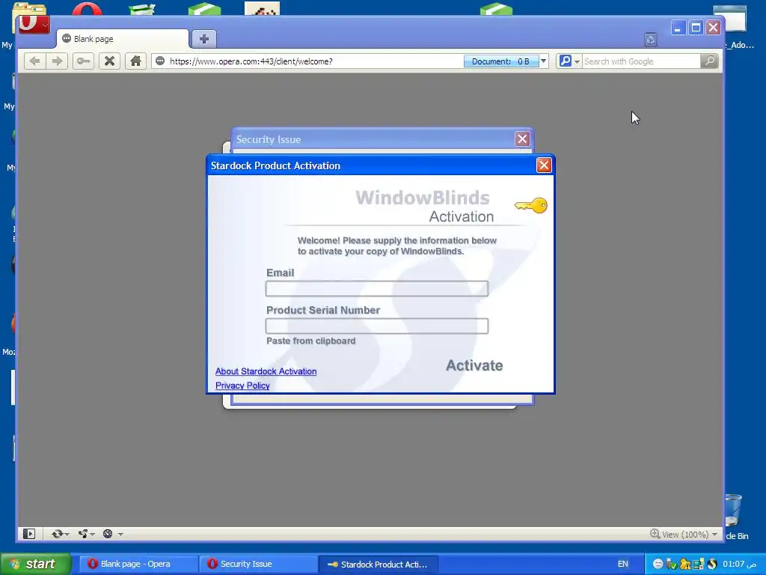Open the Opera Link sync icon
Viewport: 766px width, 575px height.
pyautogui.click(x=57, y=534)
